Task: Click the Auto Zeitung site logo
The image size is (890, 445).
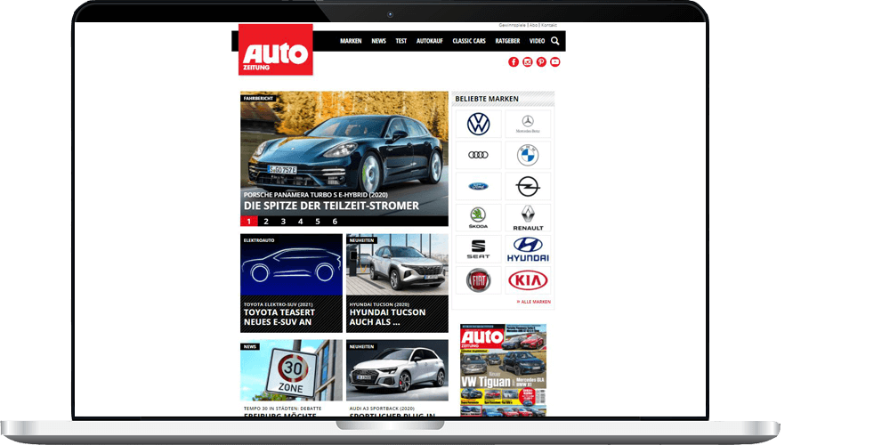Action: click(276, 50)
